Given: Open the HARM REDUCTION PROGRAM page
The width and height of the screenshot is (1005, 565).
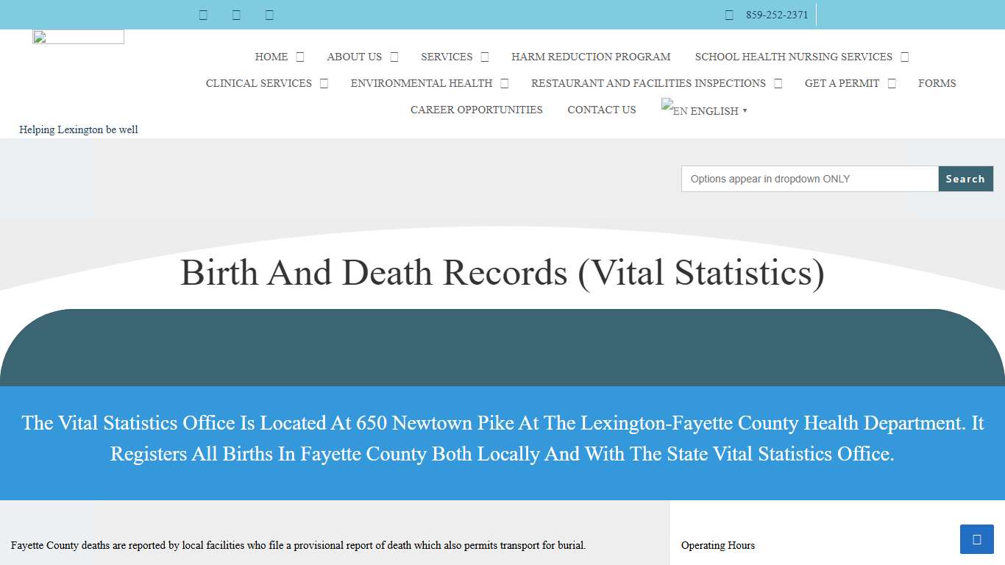Looking at the screenshot, I should [591, 57].
